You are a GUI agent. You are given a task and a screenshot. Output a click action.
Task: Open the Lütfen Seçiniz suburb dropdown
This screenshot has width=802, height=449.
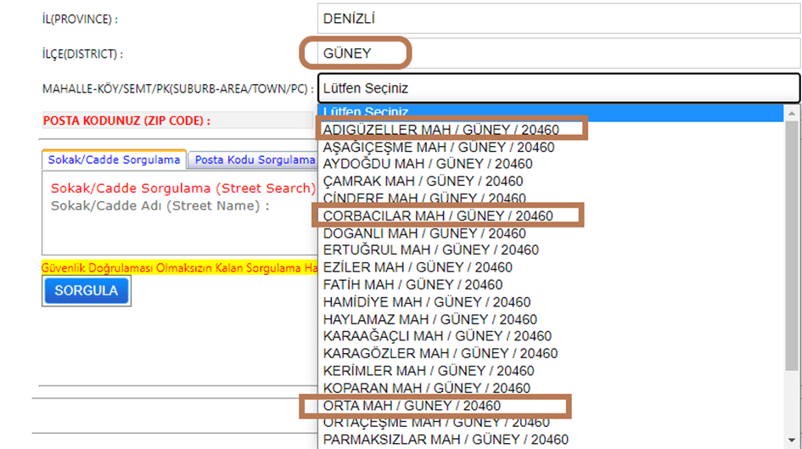pos(558,87)
